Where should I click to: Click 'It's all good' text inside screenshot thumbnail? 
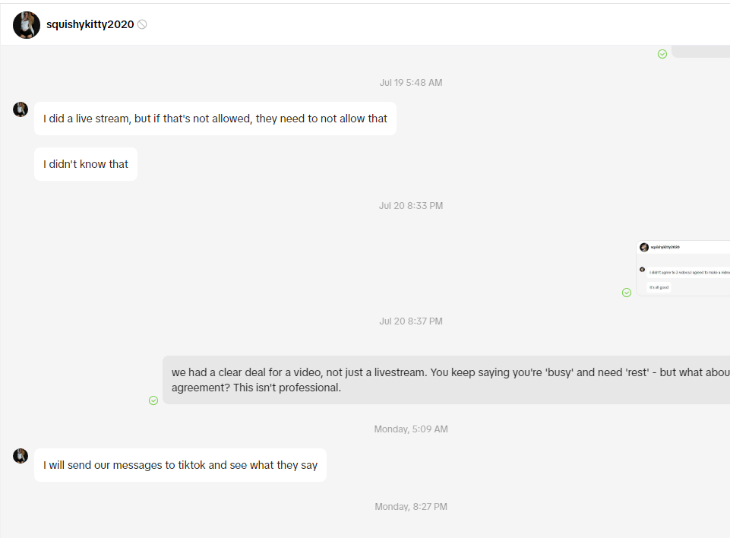(659, 287)
